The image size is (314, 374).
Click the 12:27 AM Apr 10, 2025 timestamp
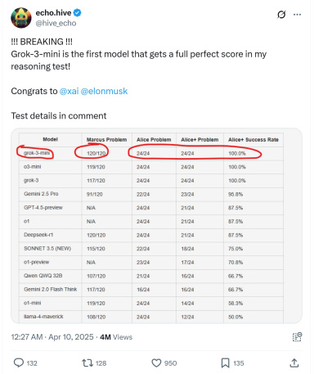click(x=52, y=337)
